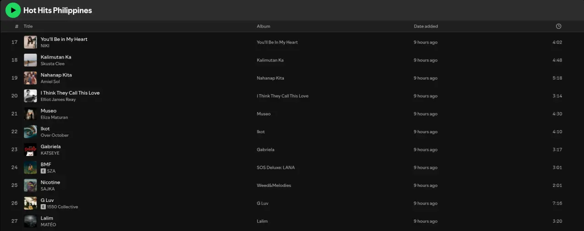Play the Hot Hits Philippines playlist

point(13,10)
